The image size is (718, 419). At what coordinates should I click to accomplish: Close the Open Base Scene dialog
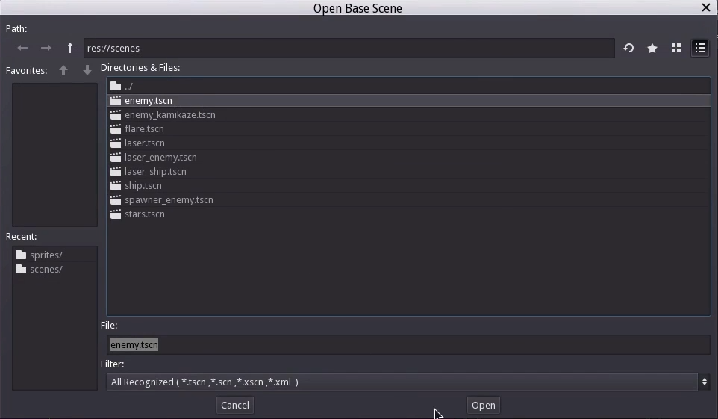[x=705, y=7]
